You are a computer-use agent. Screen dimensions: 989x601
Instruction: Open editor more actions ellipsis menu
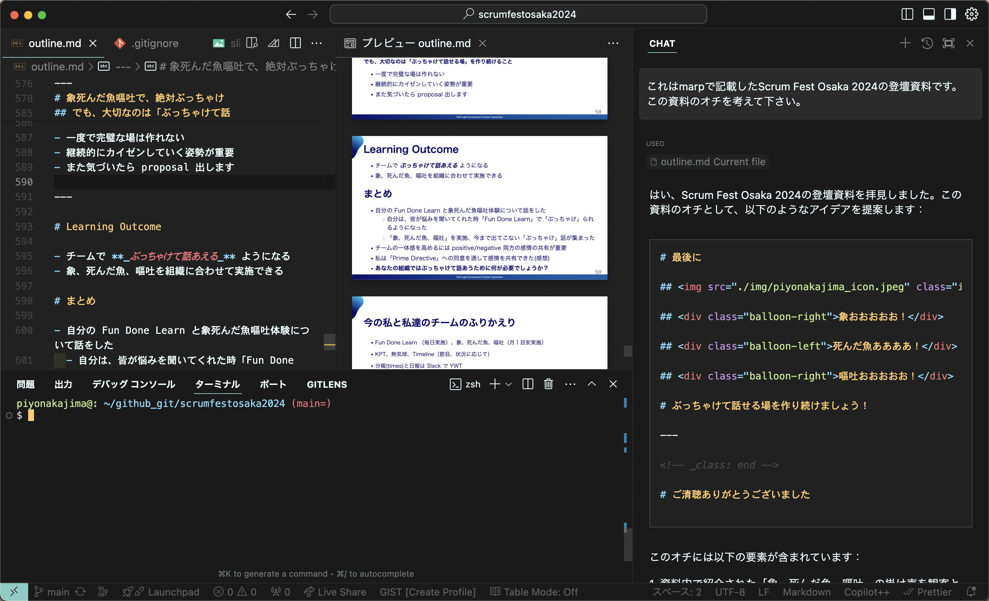pos(317,43)
